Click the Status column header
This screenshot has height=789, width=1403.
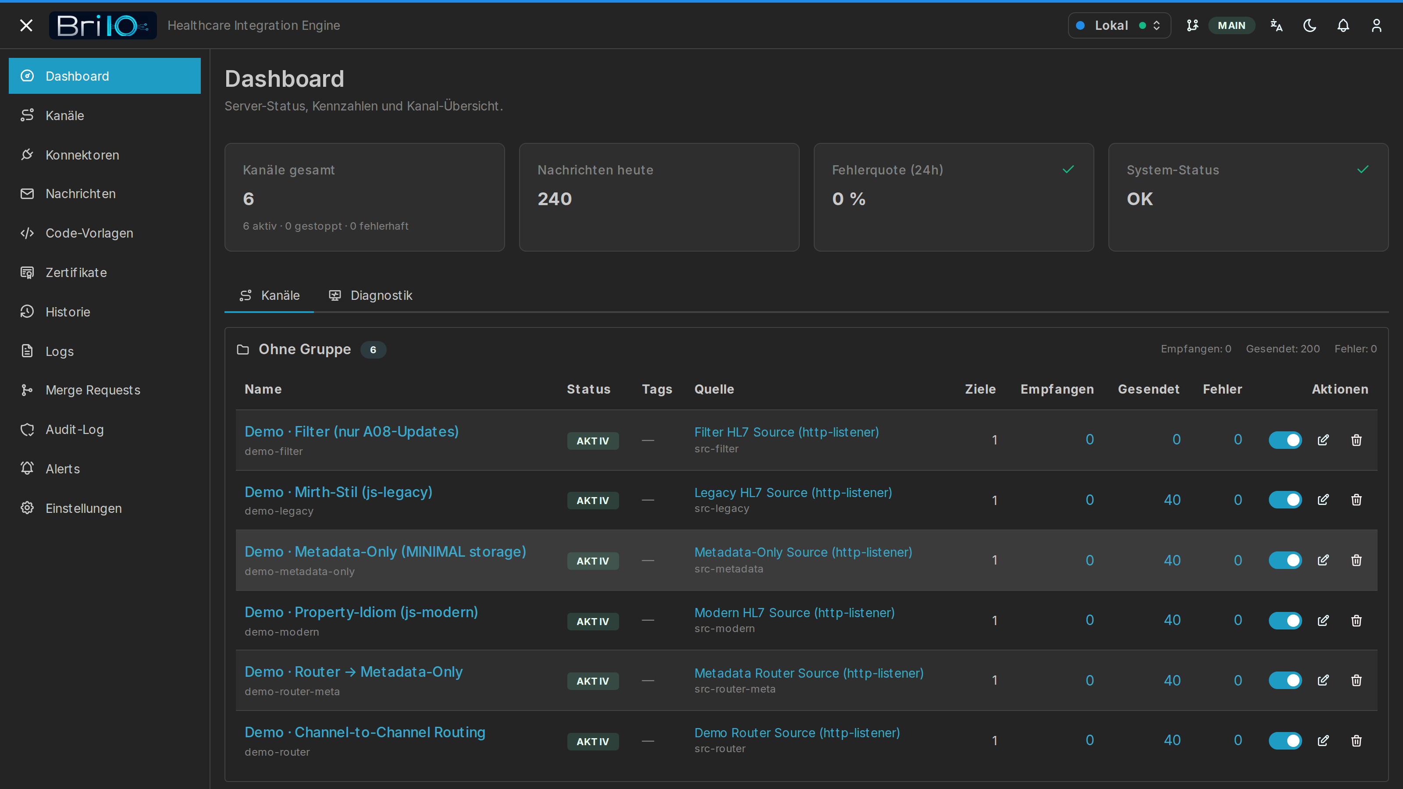[588, 389]
